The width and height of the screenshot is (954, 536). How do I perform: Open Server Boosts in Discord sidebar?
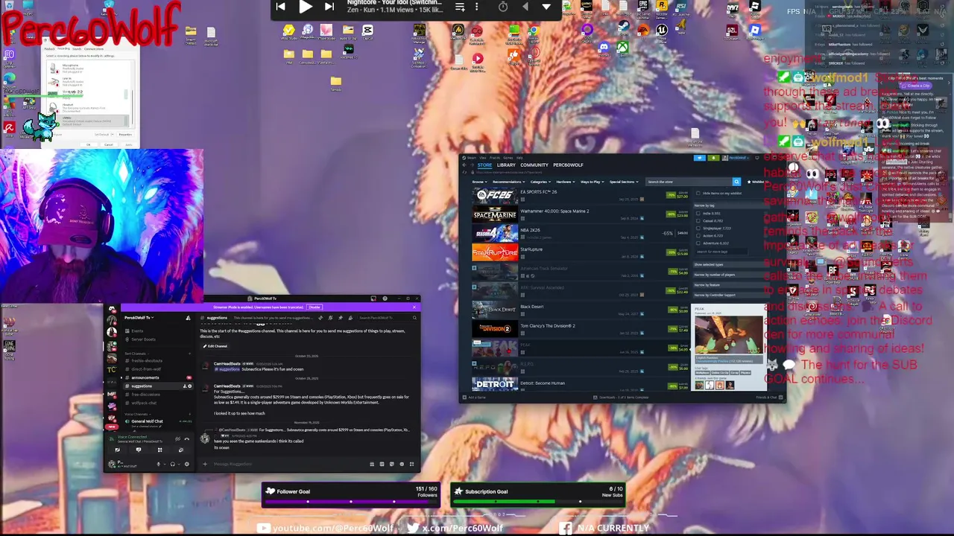[143, 339]
